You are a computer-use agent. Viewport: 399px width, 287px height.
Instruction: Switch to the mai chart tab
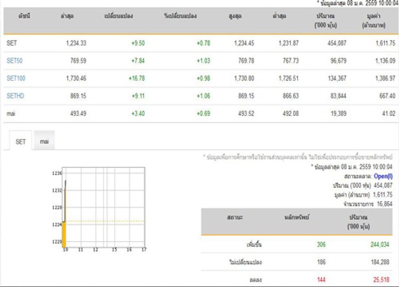tap(44, 141)
